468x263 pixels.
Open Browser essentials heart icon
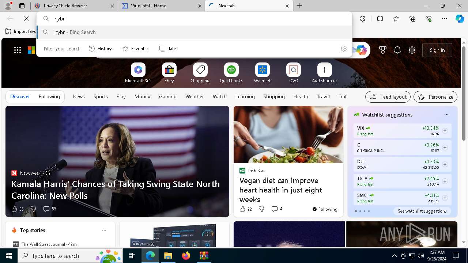pos(429,19)
